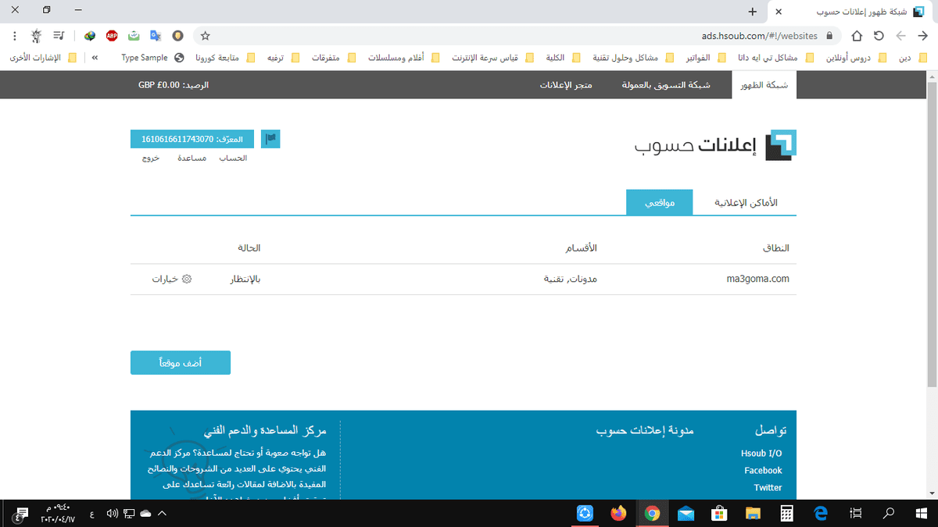
Task: Click the volume icon in the system tray
Action: 112,513
